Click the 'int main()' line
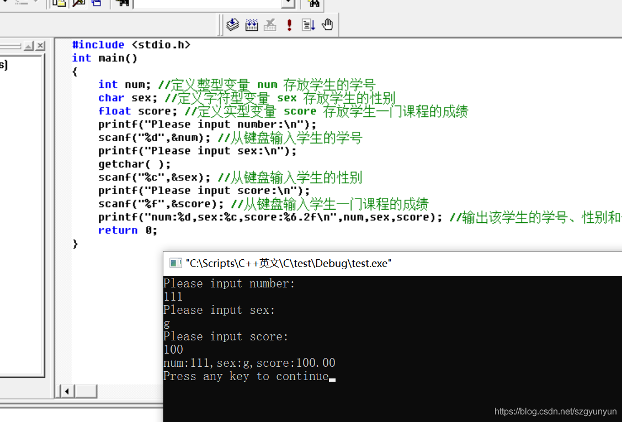Screen dimensions: 622x422 [x=105, y=58]
